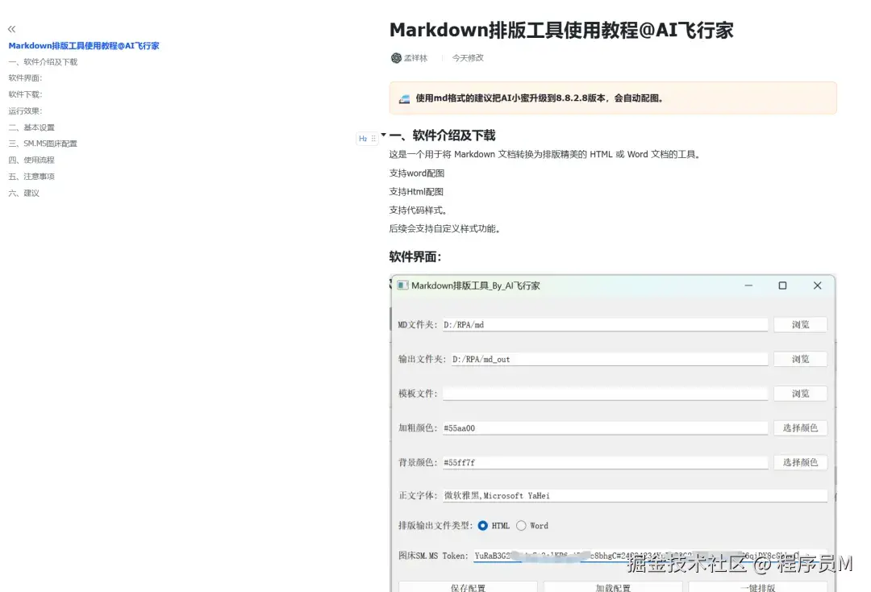Viewport: 871px width, 592px height.
Task: Focus the 背景颜色 #55ff7f field
Action: pyautogui.click(x=605, y=462)
